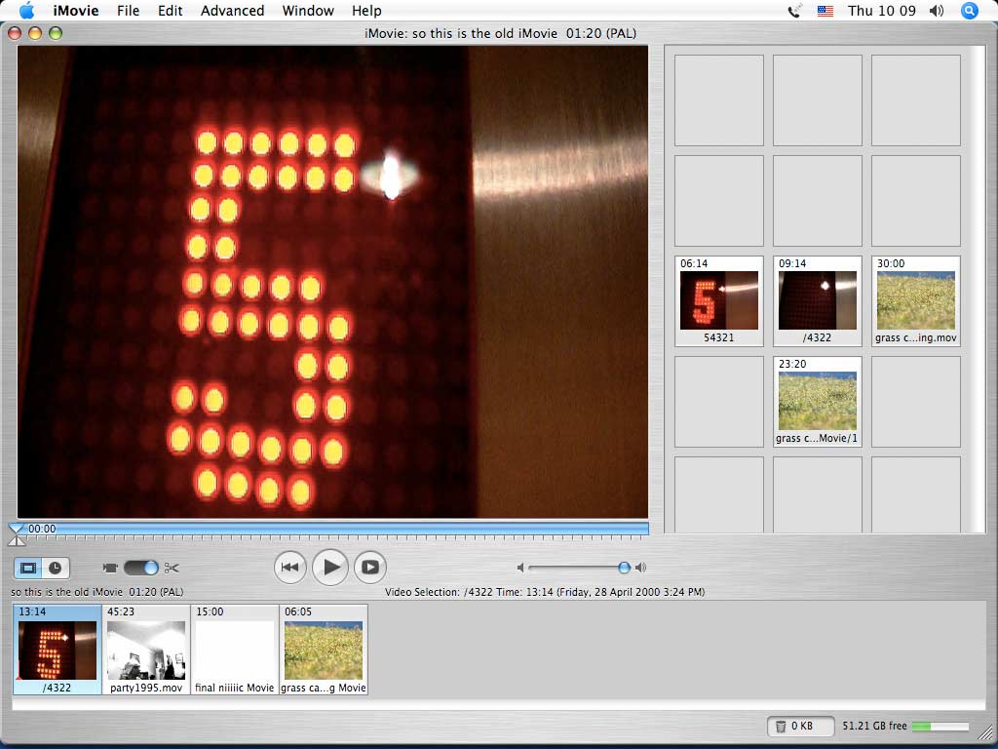Screen dimensions: 998x749
Task: Open the File menu
Action: click(x=128, y=11)
